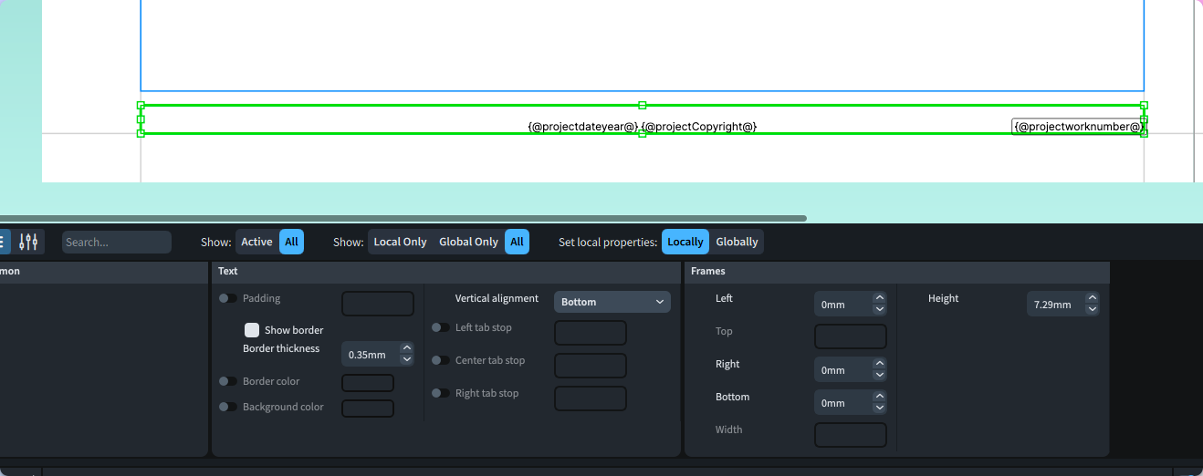The width and height of the screenshot is (1203, 476).
Task: Toggle the Padding property switch
Action: (228, 298)
